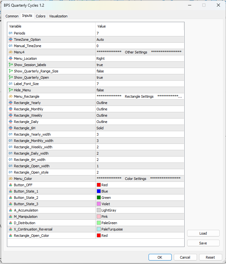Screen dimensions: 226x264
Task: Click the enum icon next to TimeZone_Option
Action: tap(10, 40)
